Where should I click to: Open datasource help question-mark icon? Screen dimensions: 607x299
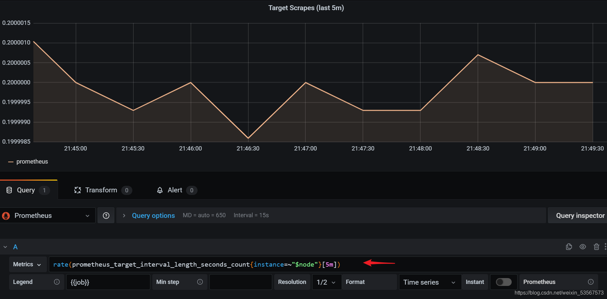point(106,215)
